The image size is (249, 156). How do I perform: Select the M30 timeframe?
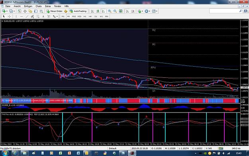[79, 16]
